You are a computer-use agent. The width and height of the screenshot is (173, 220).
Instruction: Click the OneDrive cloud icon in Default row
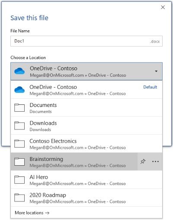coord(19,90)
